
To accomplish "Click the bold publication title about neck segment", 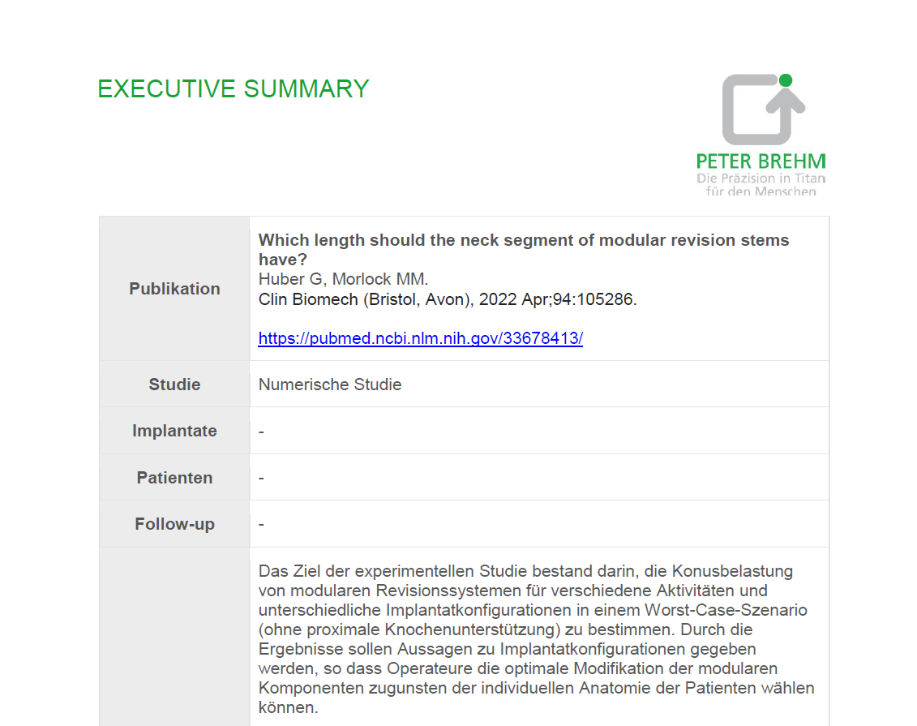I will click(x=524, y=250).
